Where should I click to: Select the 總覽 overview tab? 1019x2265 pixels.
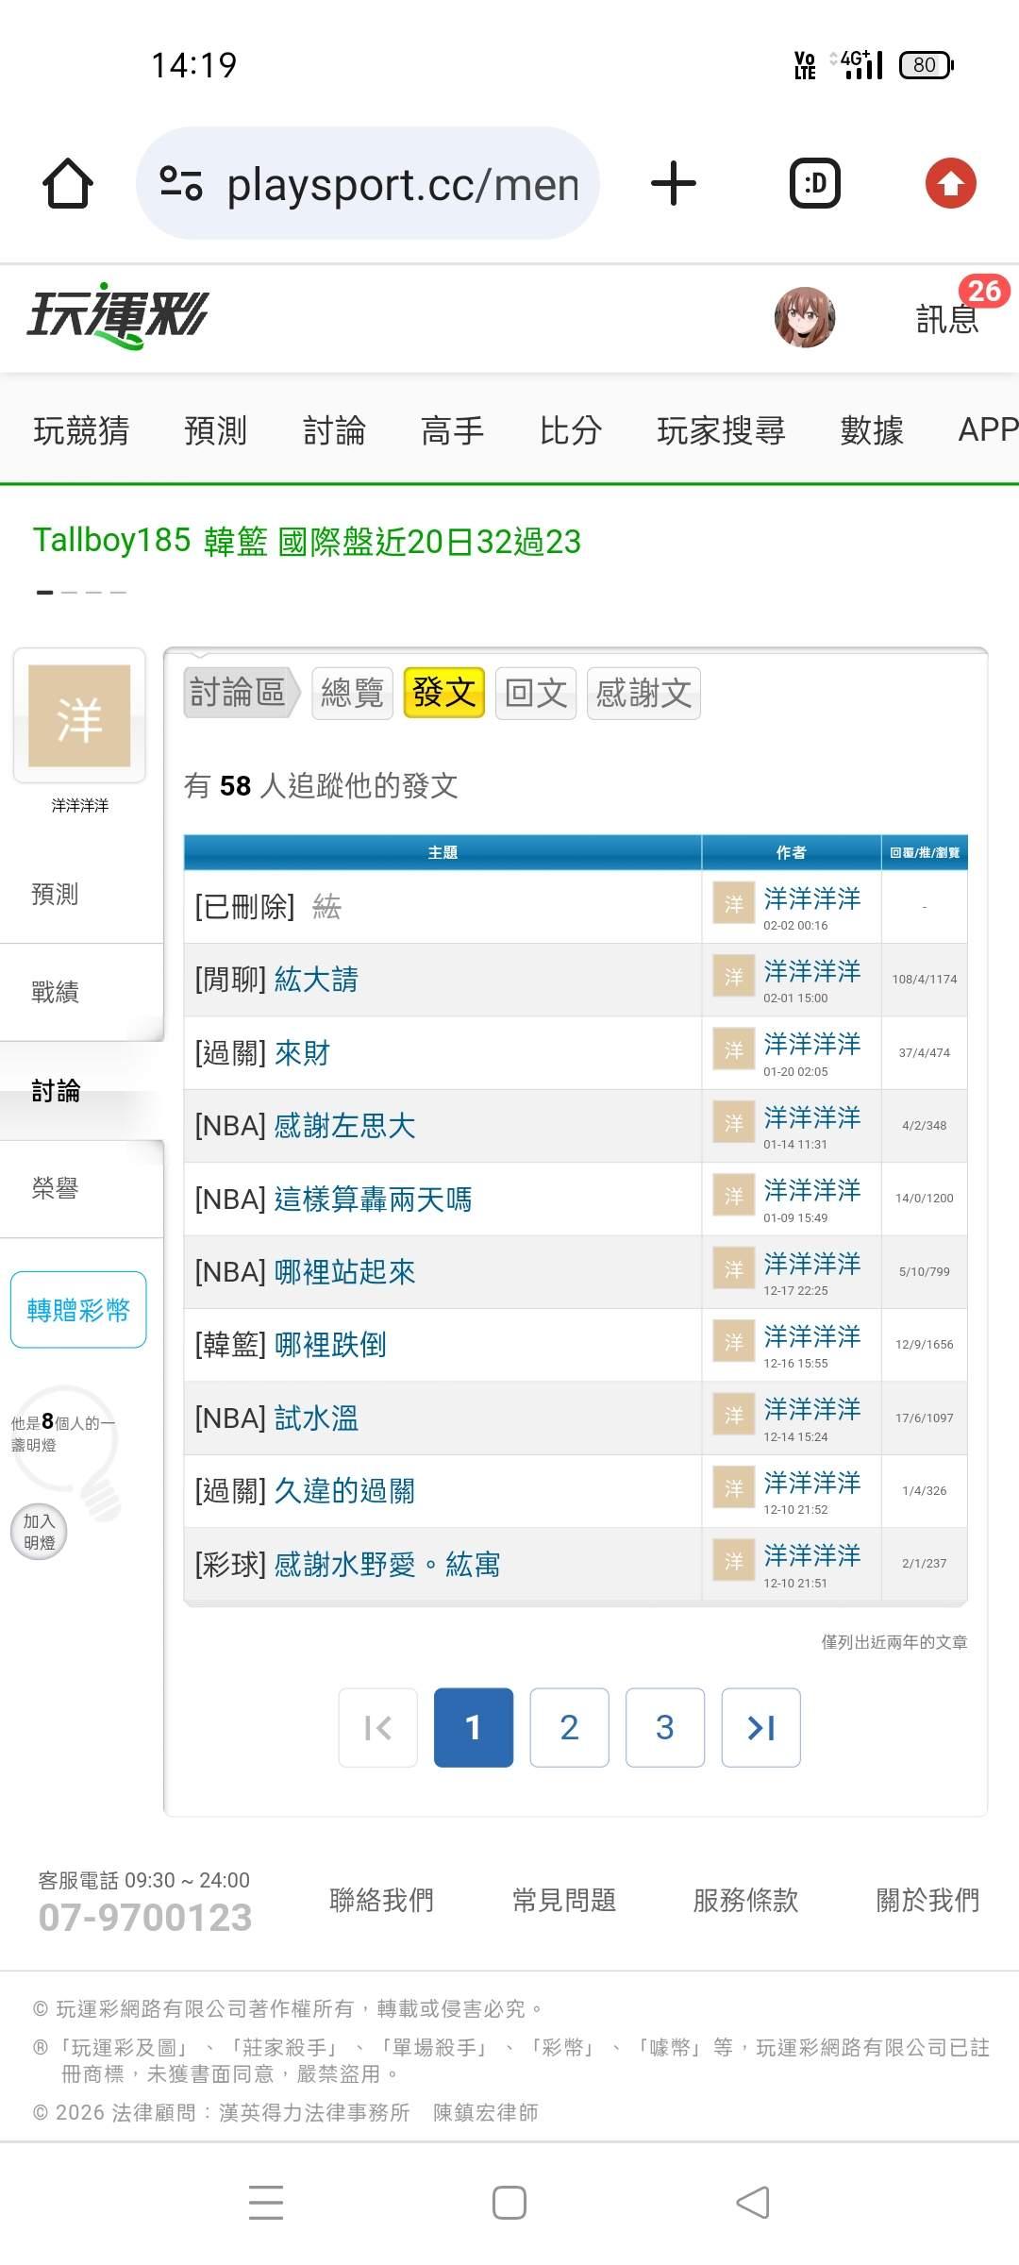pos(352,694)
